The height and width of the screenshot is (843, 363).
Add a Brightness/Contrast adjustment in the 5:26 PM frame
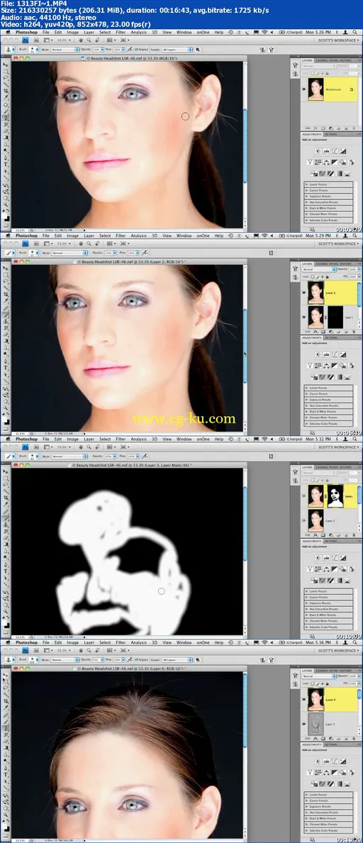pos(318,151)
